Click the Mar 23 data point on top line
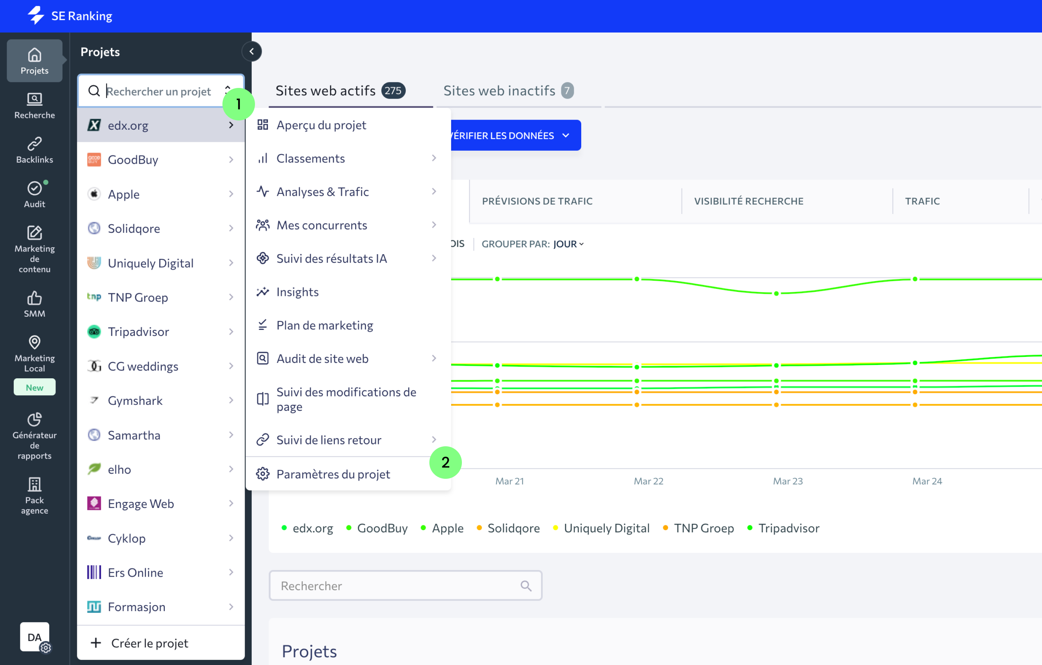The image size is (1042, 665). 777,294
